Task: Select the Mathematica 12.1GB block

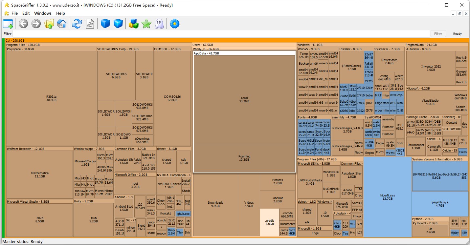Action: [x=40, y=175]
